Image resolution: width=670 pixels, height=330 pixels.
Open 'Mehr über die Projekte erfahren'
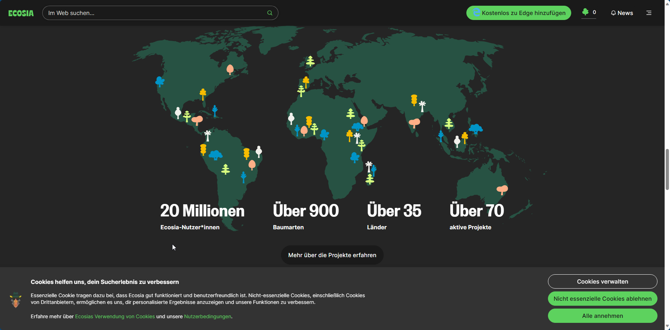[x=332, y=255]
